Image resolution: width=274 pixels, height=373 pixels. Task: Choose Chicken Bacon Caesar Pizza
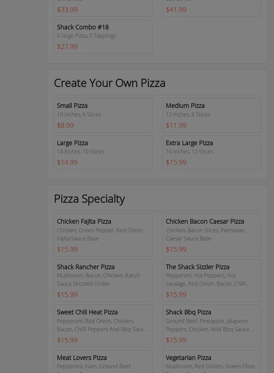[212, 235]
